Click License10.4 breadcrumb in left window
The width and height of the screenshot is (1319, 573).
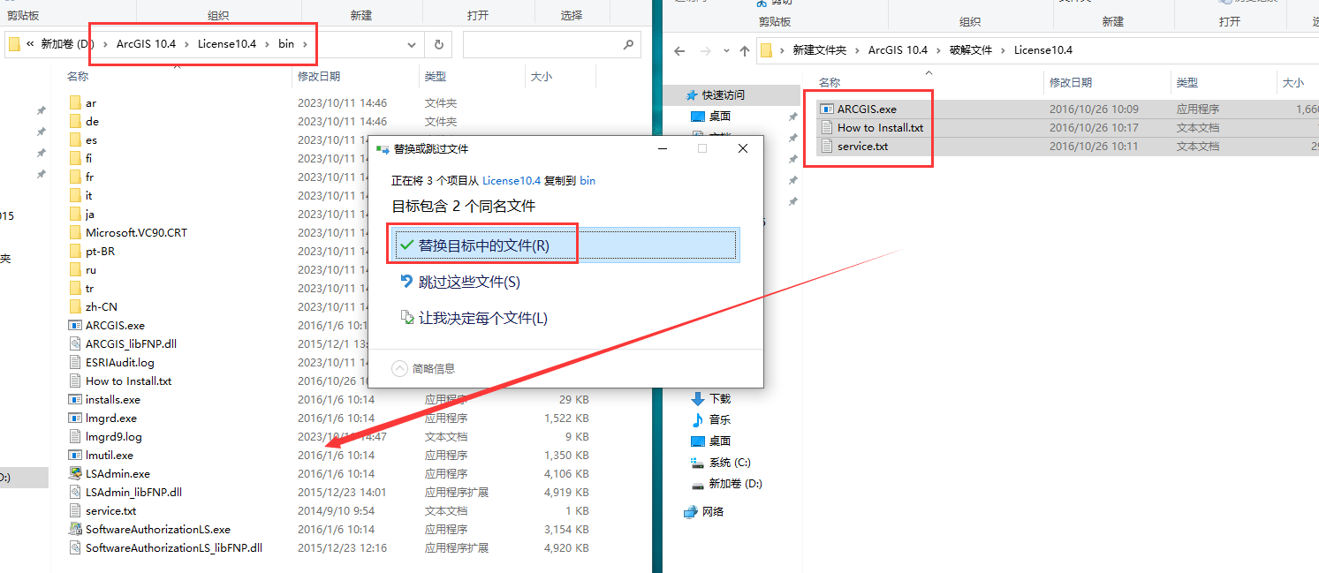[227, 44]
